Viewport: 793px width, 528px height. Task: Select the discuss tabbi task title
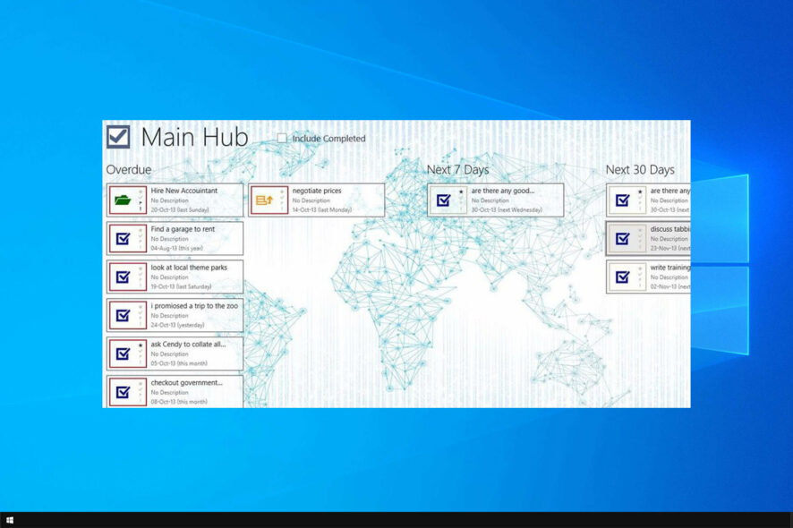(x=670, y=229)
